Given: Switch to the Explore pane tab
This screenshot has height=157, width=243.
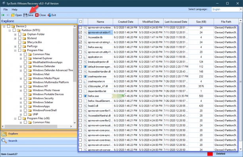Looking at the screenshot, I should click(x=39, y=134).
